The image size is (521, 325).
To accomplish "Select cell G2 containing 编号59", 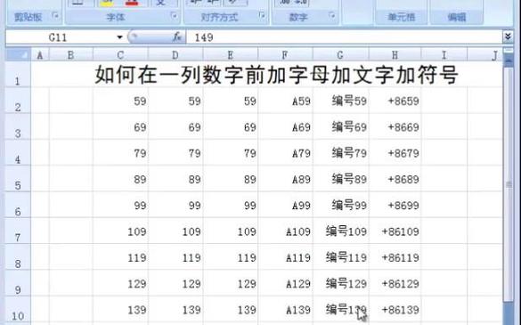I will click(340, 101).
